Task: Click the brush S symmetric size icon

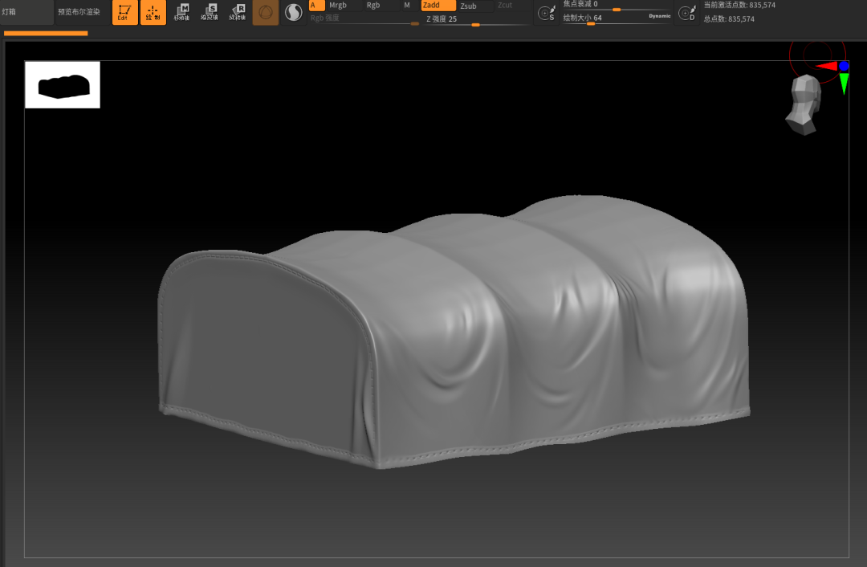Action: click(547, 13)
